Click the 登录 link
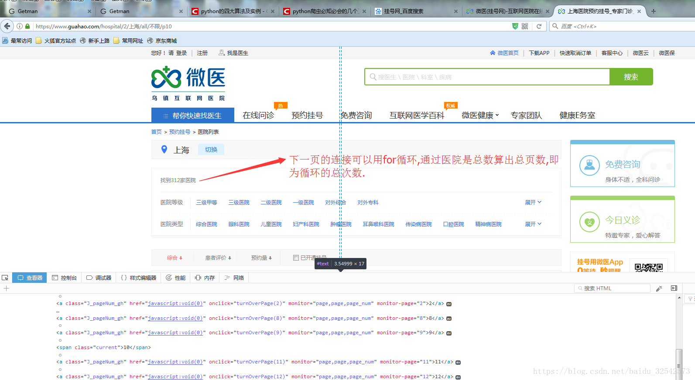Image resolution: width=695 pixels, height=380 pixels. click(181, 53)
